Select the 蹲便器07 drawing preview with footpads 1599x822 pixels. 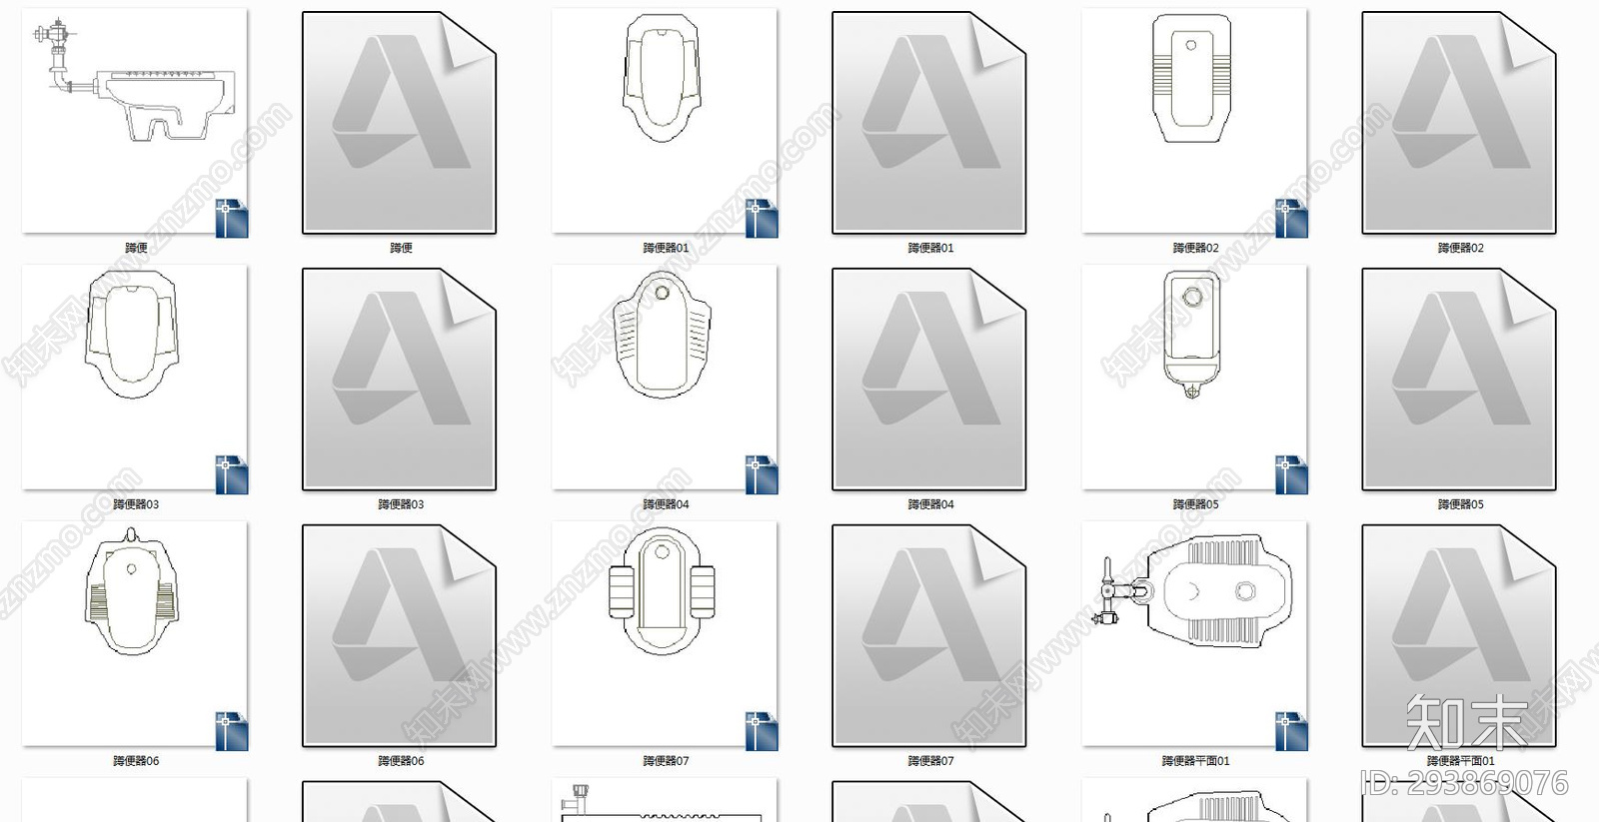(665, 634)
